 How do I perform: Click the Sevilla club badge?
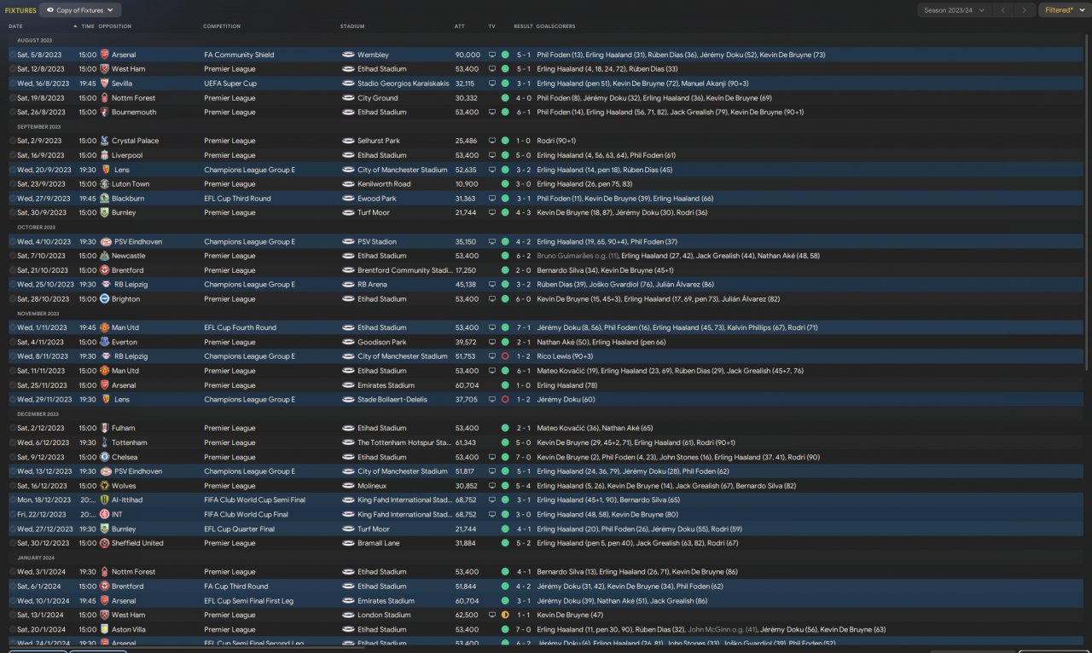105,84
